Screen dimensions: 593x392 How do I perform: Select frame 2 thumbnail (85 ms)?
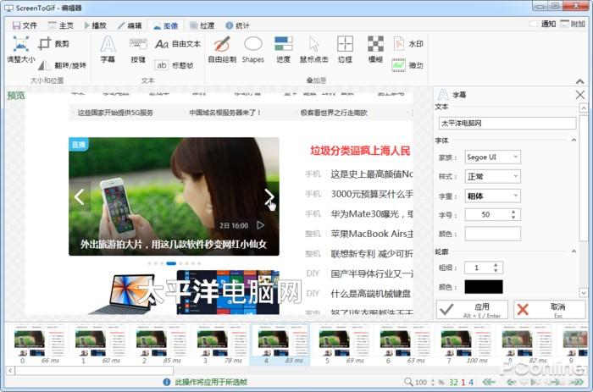(158, 345)
